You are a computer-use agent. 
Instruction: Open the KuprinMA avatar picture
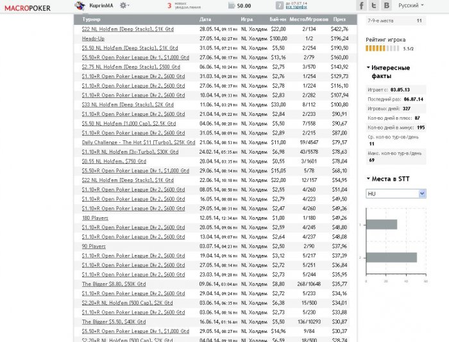coord(80,5)
